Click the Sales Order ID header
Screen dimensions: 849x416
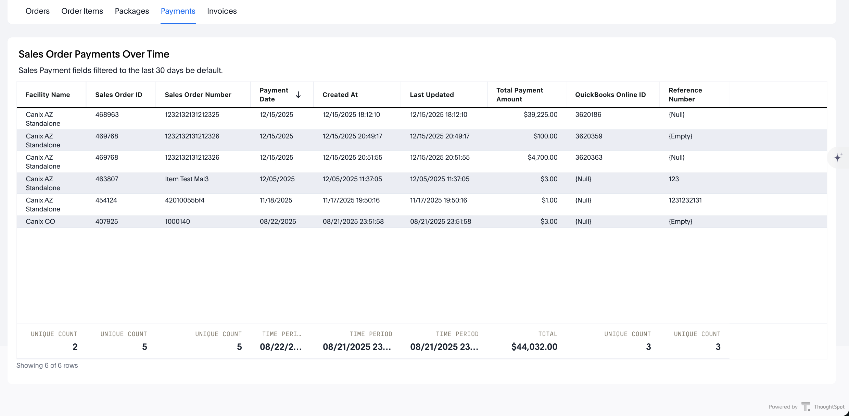click(x=118, y=95)
